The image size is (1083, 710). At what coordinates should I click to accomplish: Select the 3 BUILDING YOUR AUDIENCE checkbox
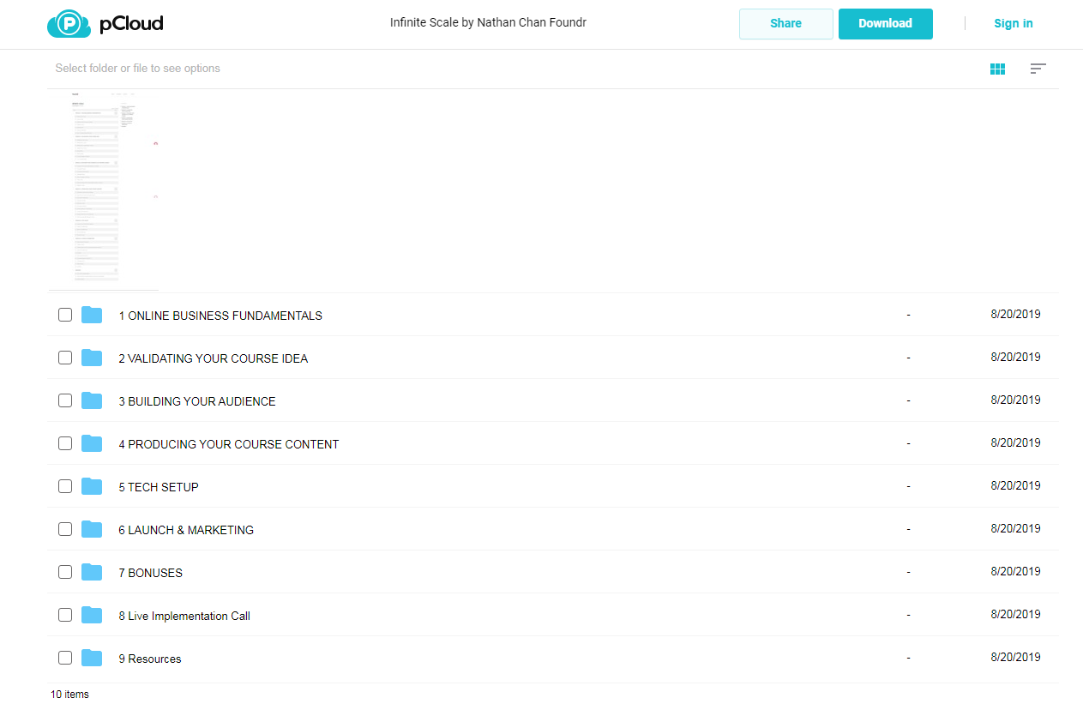coord(65,400)
